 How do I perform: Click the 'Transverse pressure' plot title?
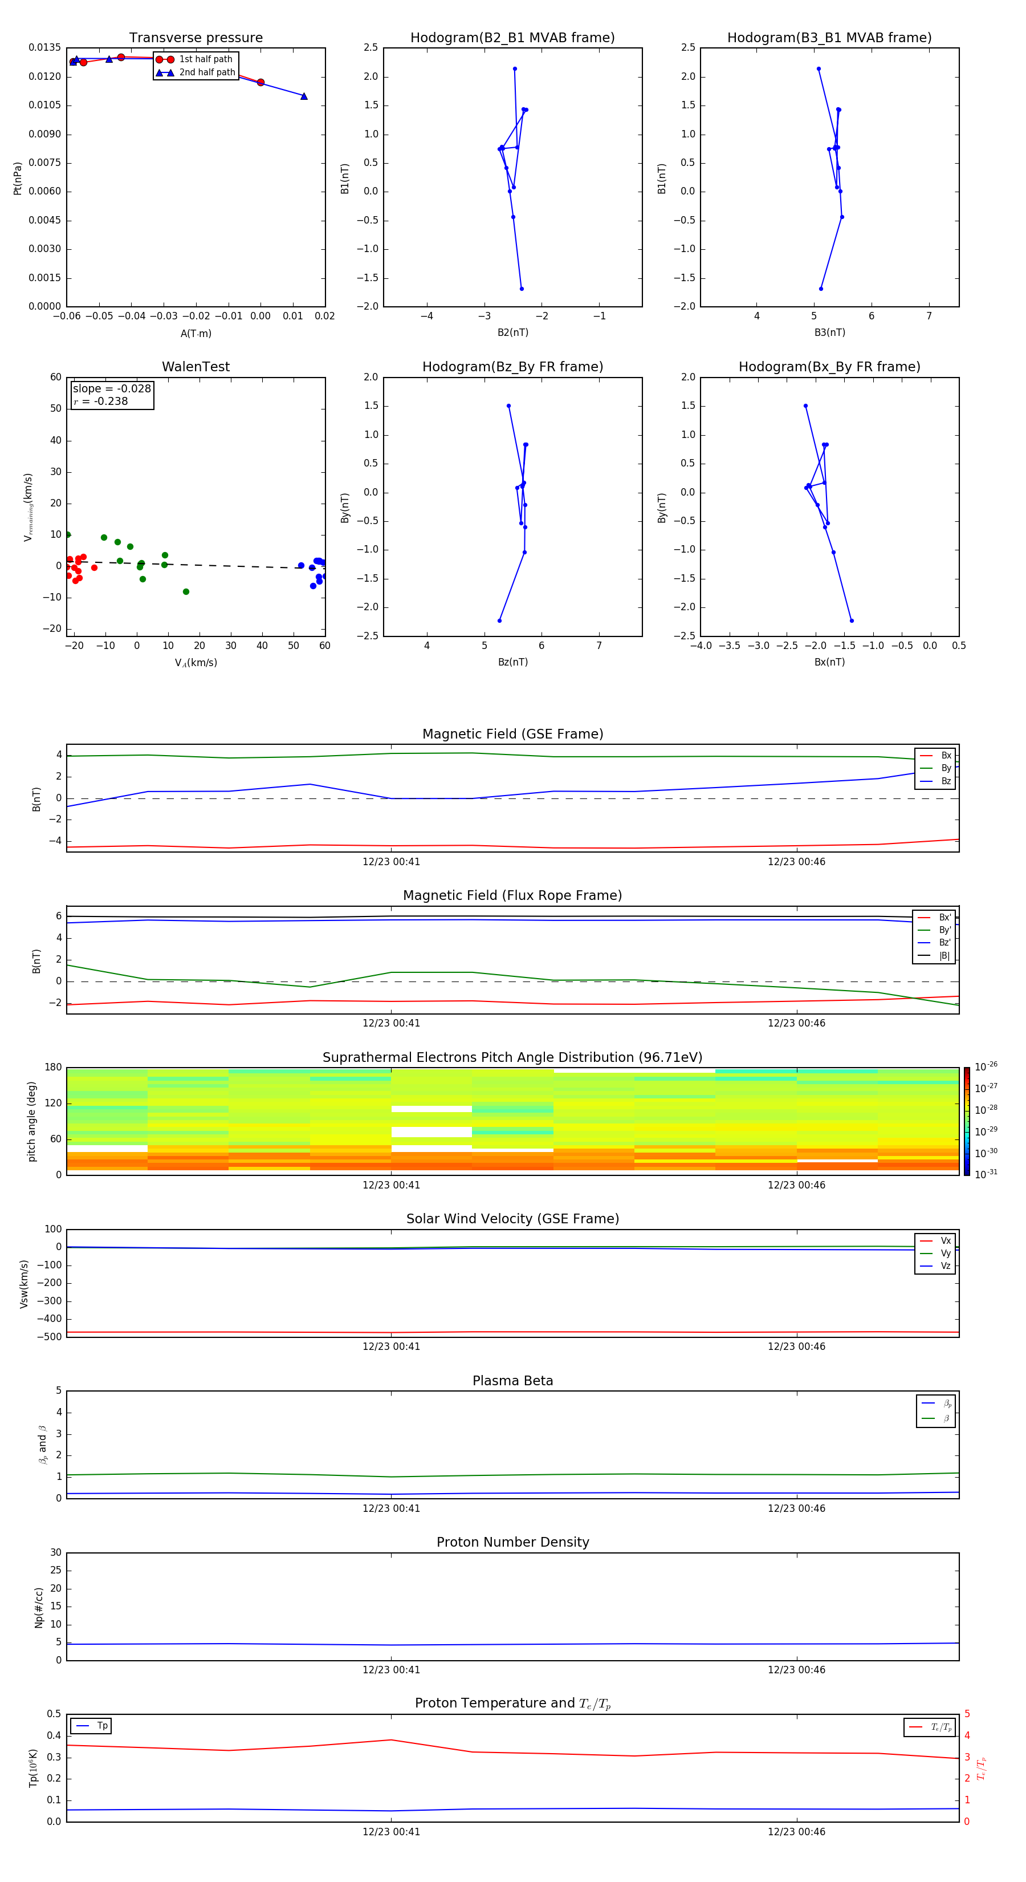(196, 38)
